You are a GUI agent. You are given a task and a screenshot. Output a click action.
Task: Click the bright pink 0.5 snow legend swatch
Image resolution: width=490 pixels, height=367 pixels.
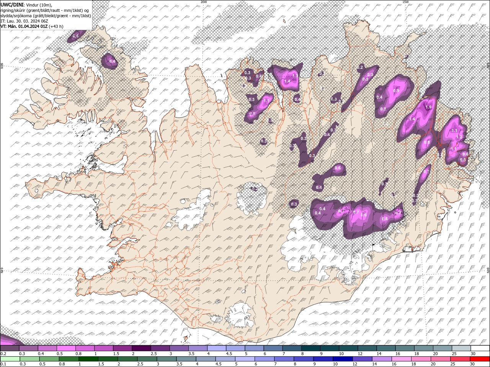[x=66, y=348]
